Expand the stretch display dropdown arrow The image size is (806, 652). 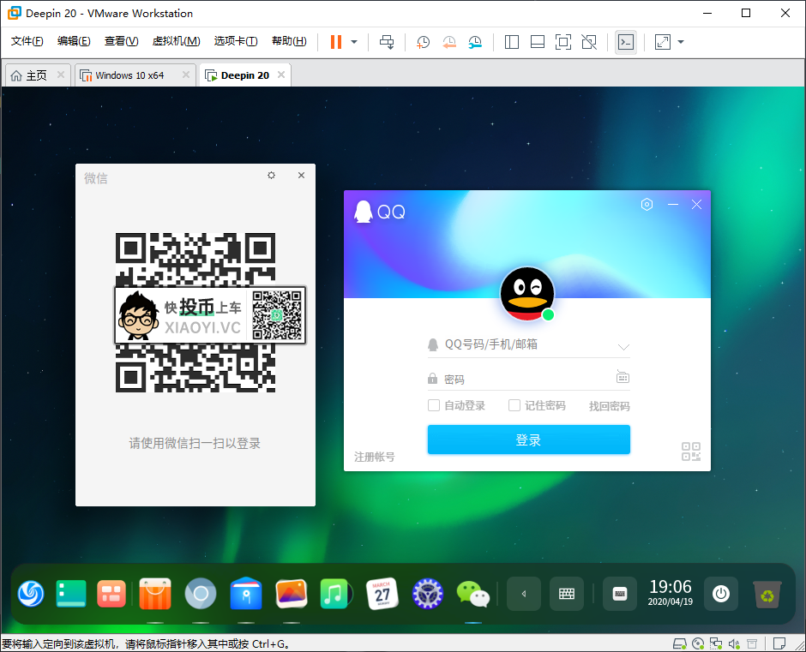(681, 42)
